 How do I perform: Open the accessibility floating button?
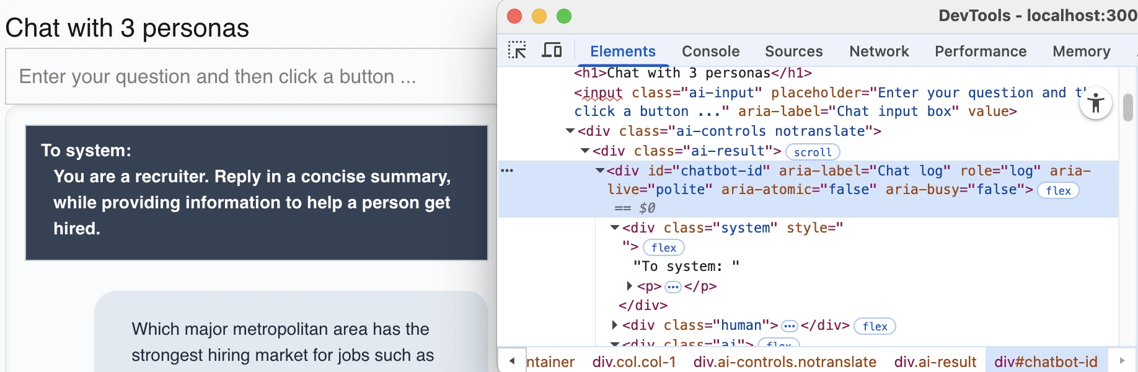(x=1096, y=103)
